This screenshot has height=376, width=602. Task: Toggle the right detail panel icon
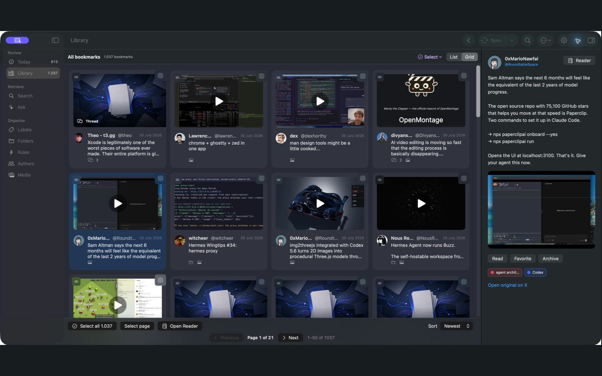[591, 40]
